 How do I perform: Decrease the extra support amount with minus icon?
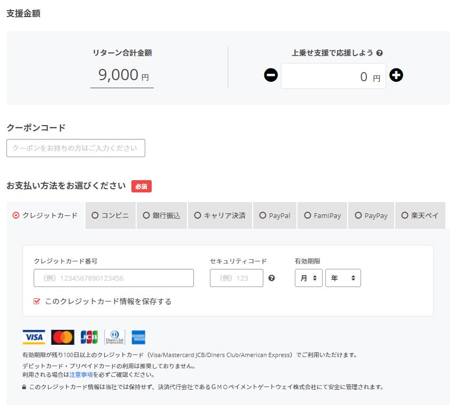tap(270, 75)
